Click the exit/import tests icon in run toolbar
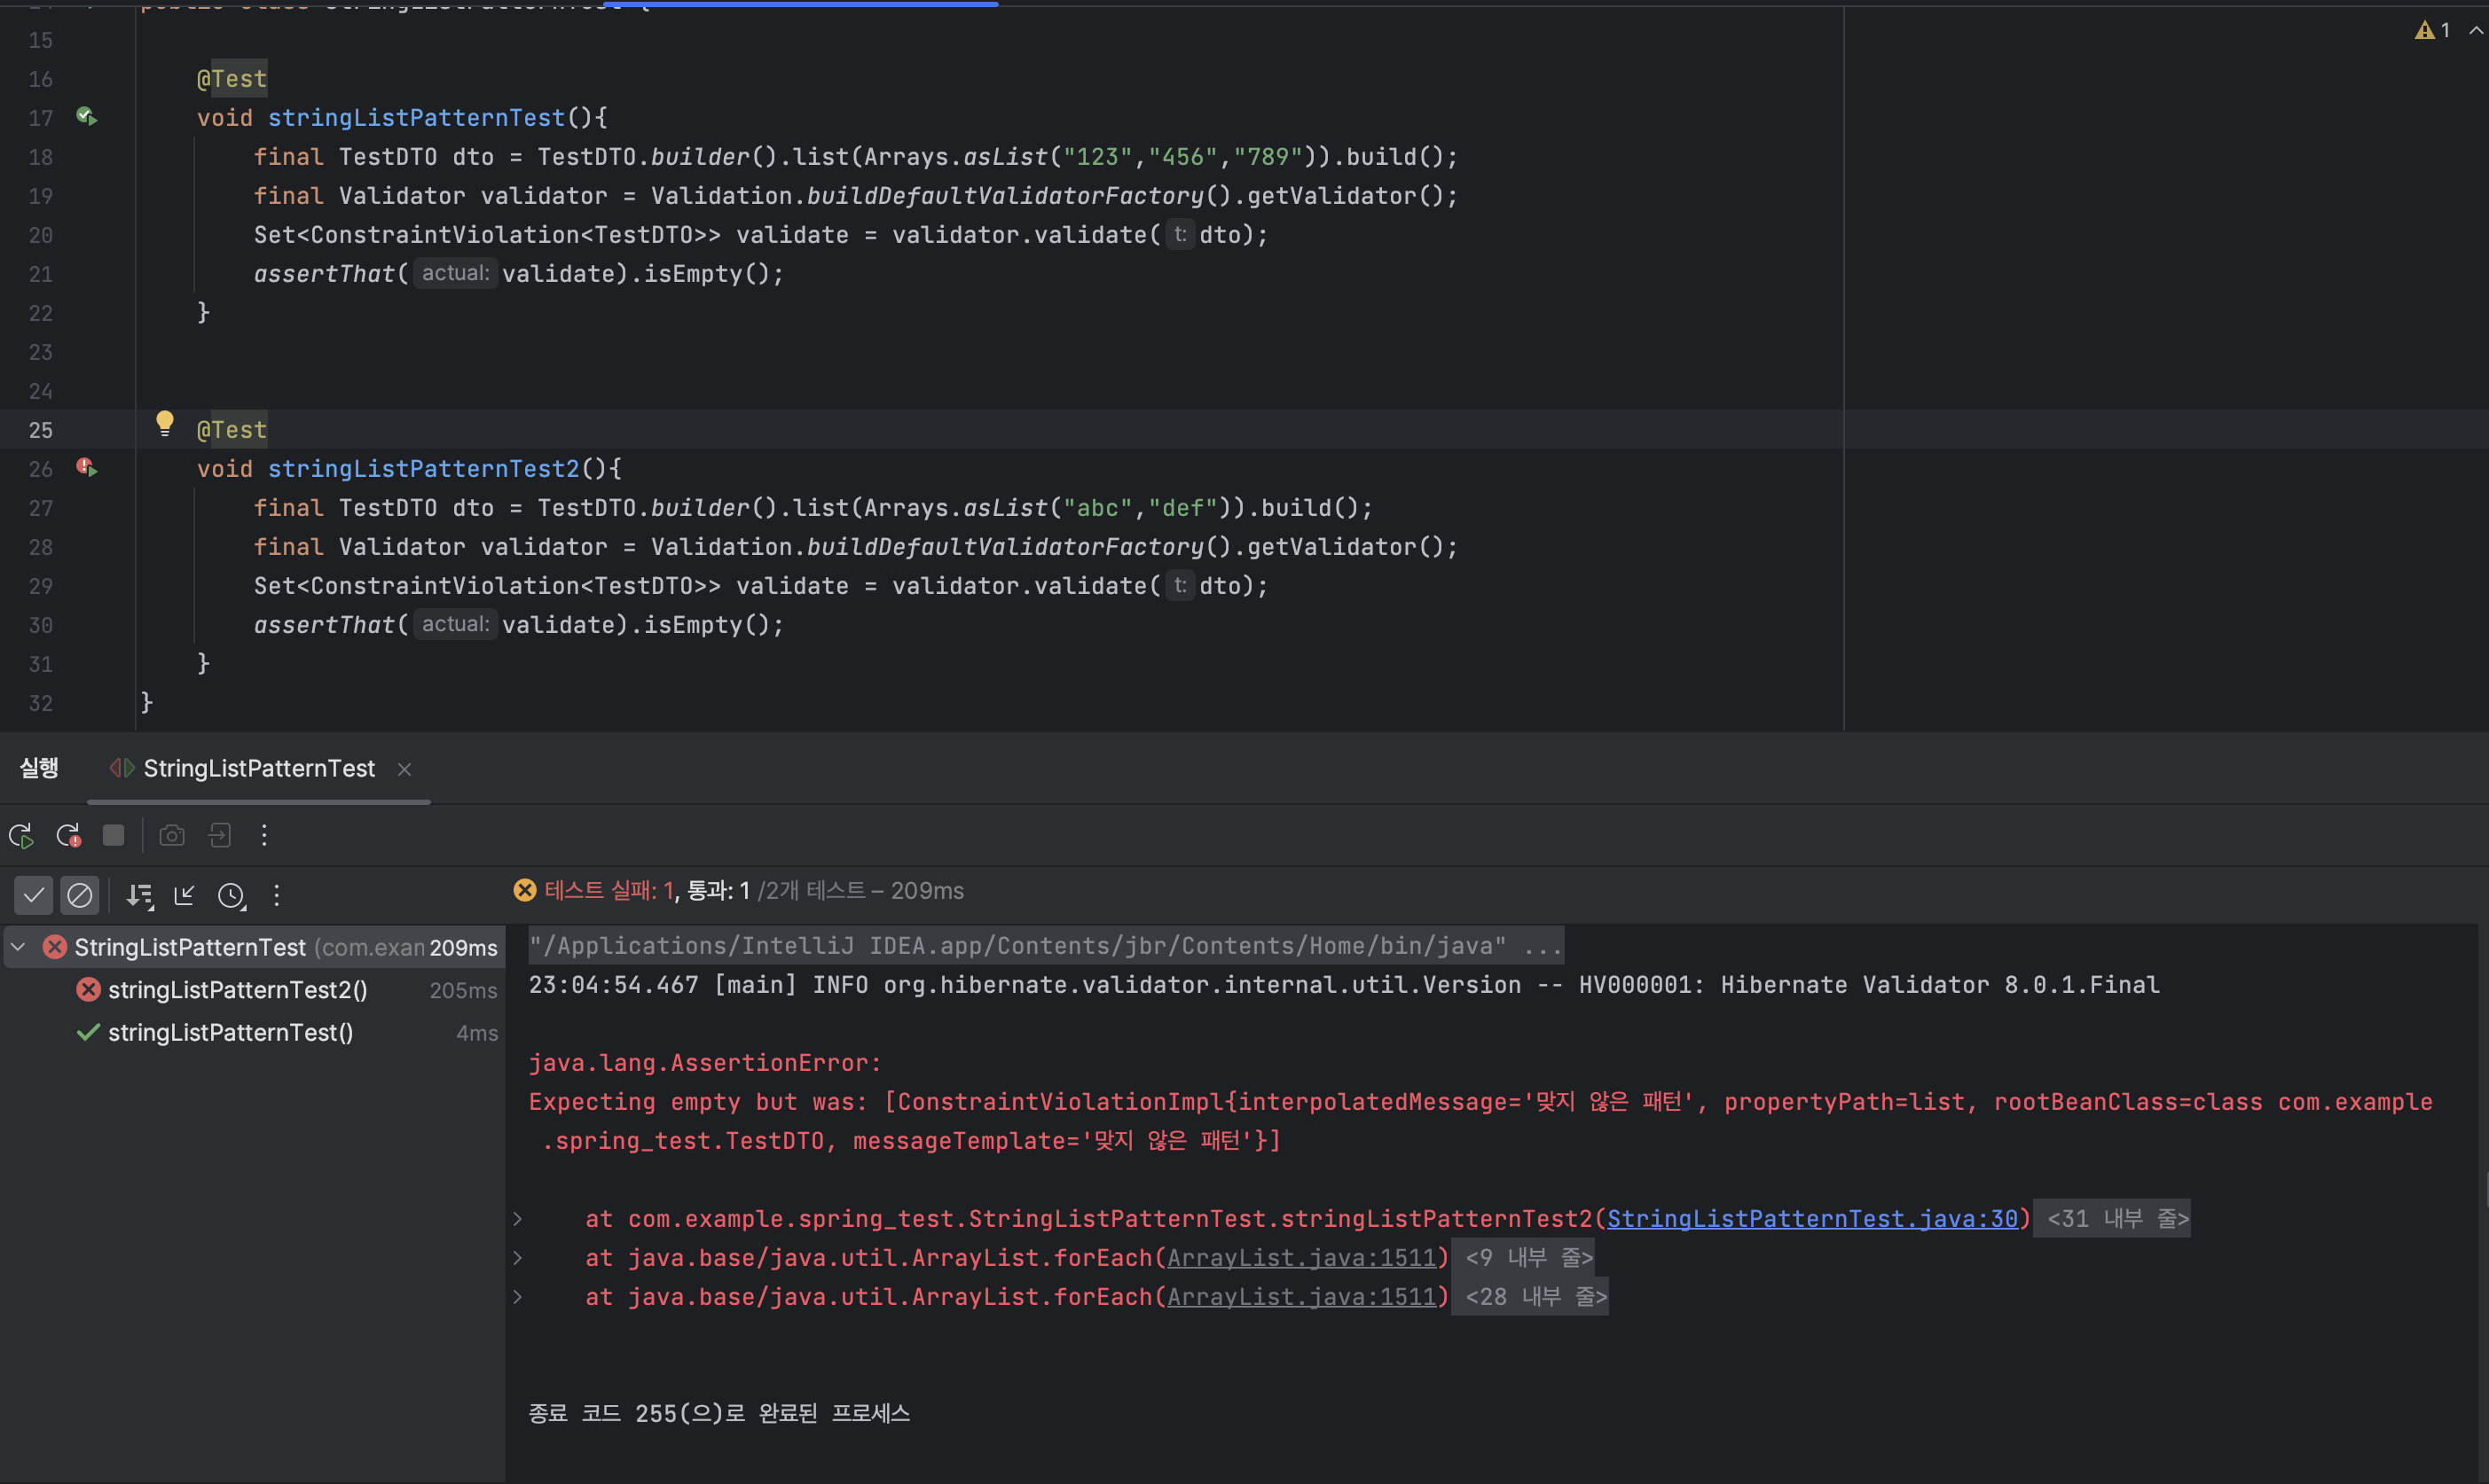This screenshot has width=2489, height=1484. (x=219, y=835)
